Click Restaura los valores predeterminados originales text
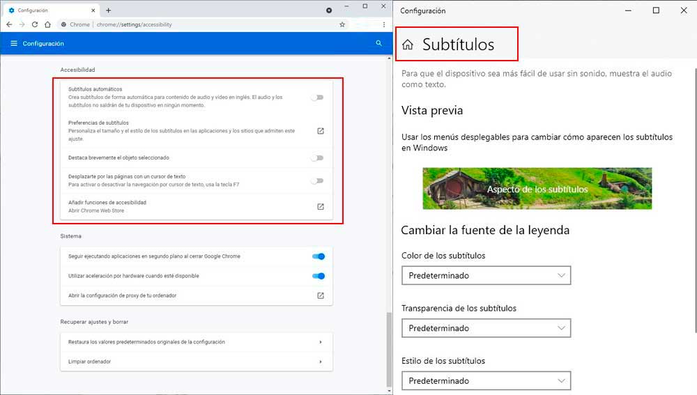The image size is (697, 395). click(x=146, y=342)
